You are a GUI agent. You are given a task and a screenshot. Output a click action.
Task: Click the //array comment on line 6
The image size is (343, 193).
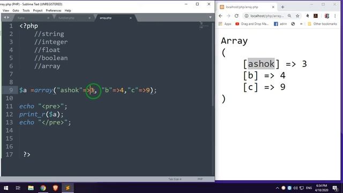[47, 66]
